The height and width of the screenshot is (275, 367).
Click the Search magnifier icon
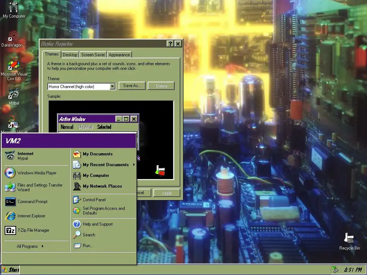point(77,235)
